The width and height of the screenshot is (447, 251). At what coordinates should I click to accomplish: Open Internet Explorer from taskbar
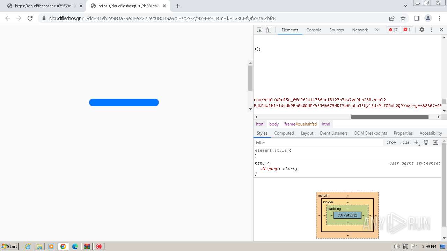(28, 246)
